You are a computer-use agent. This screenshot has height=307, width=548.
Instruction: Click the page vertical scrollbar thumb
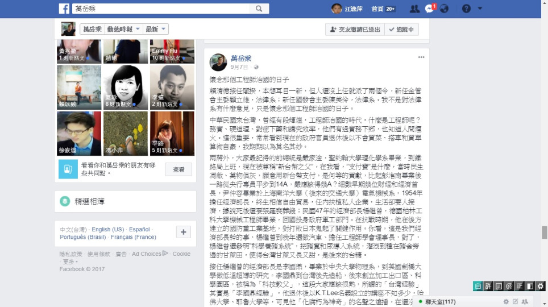[x=544, y=233]
